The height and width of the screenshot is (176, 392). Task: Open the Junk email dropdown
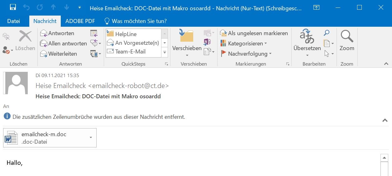(x=8, y=50)
